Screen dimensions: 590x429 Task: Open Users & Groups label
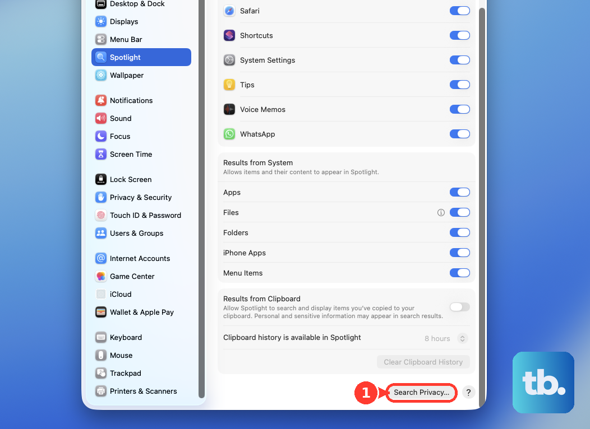(137, 234)
